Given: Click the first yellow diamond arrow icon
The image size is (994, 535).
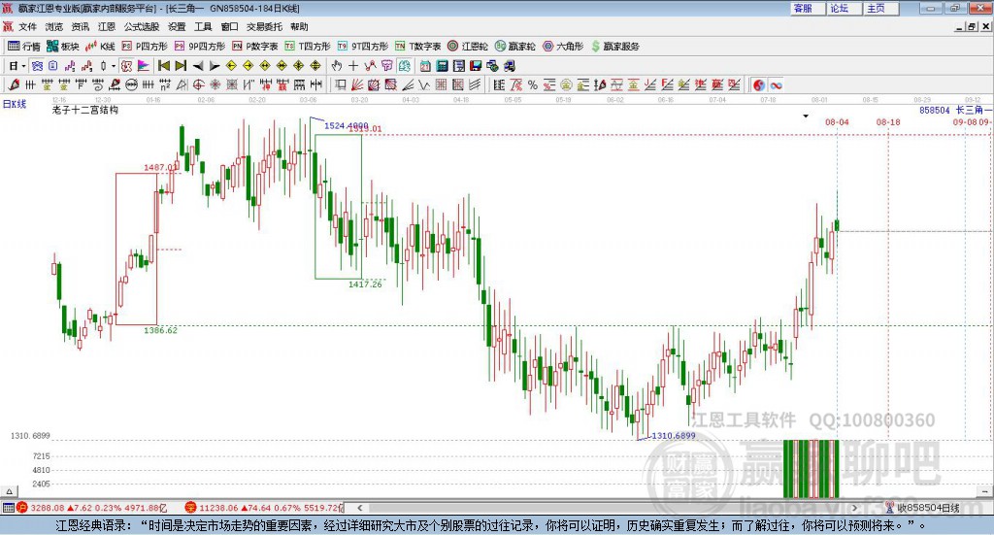Looking at the screenshot, I should click(231, 66).
